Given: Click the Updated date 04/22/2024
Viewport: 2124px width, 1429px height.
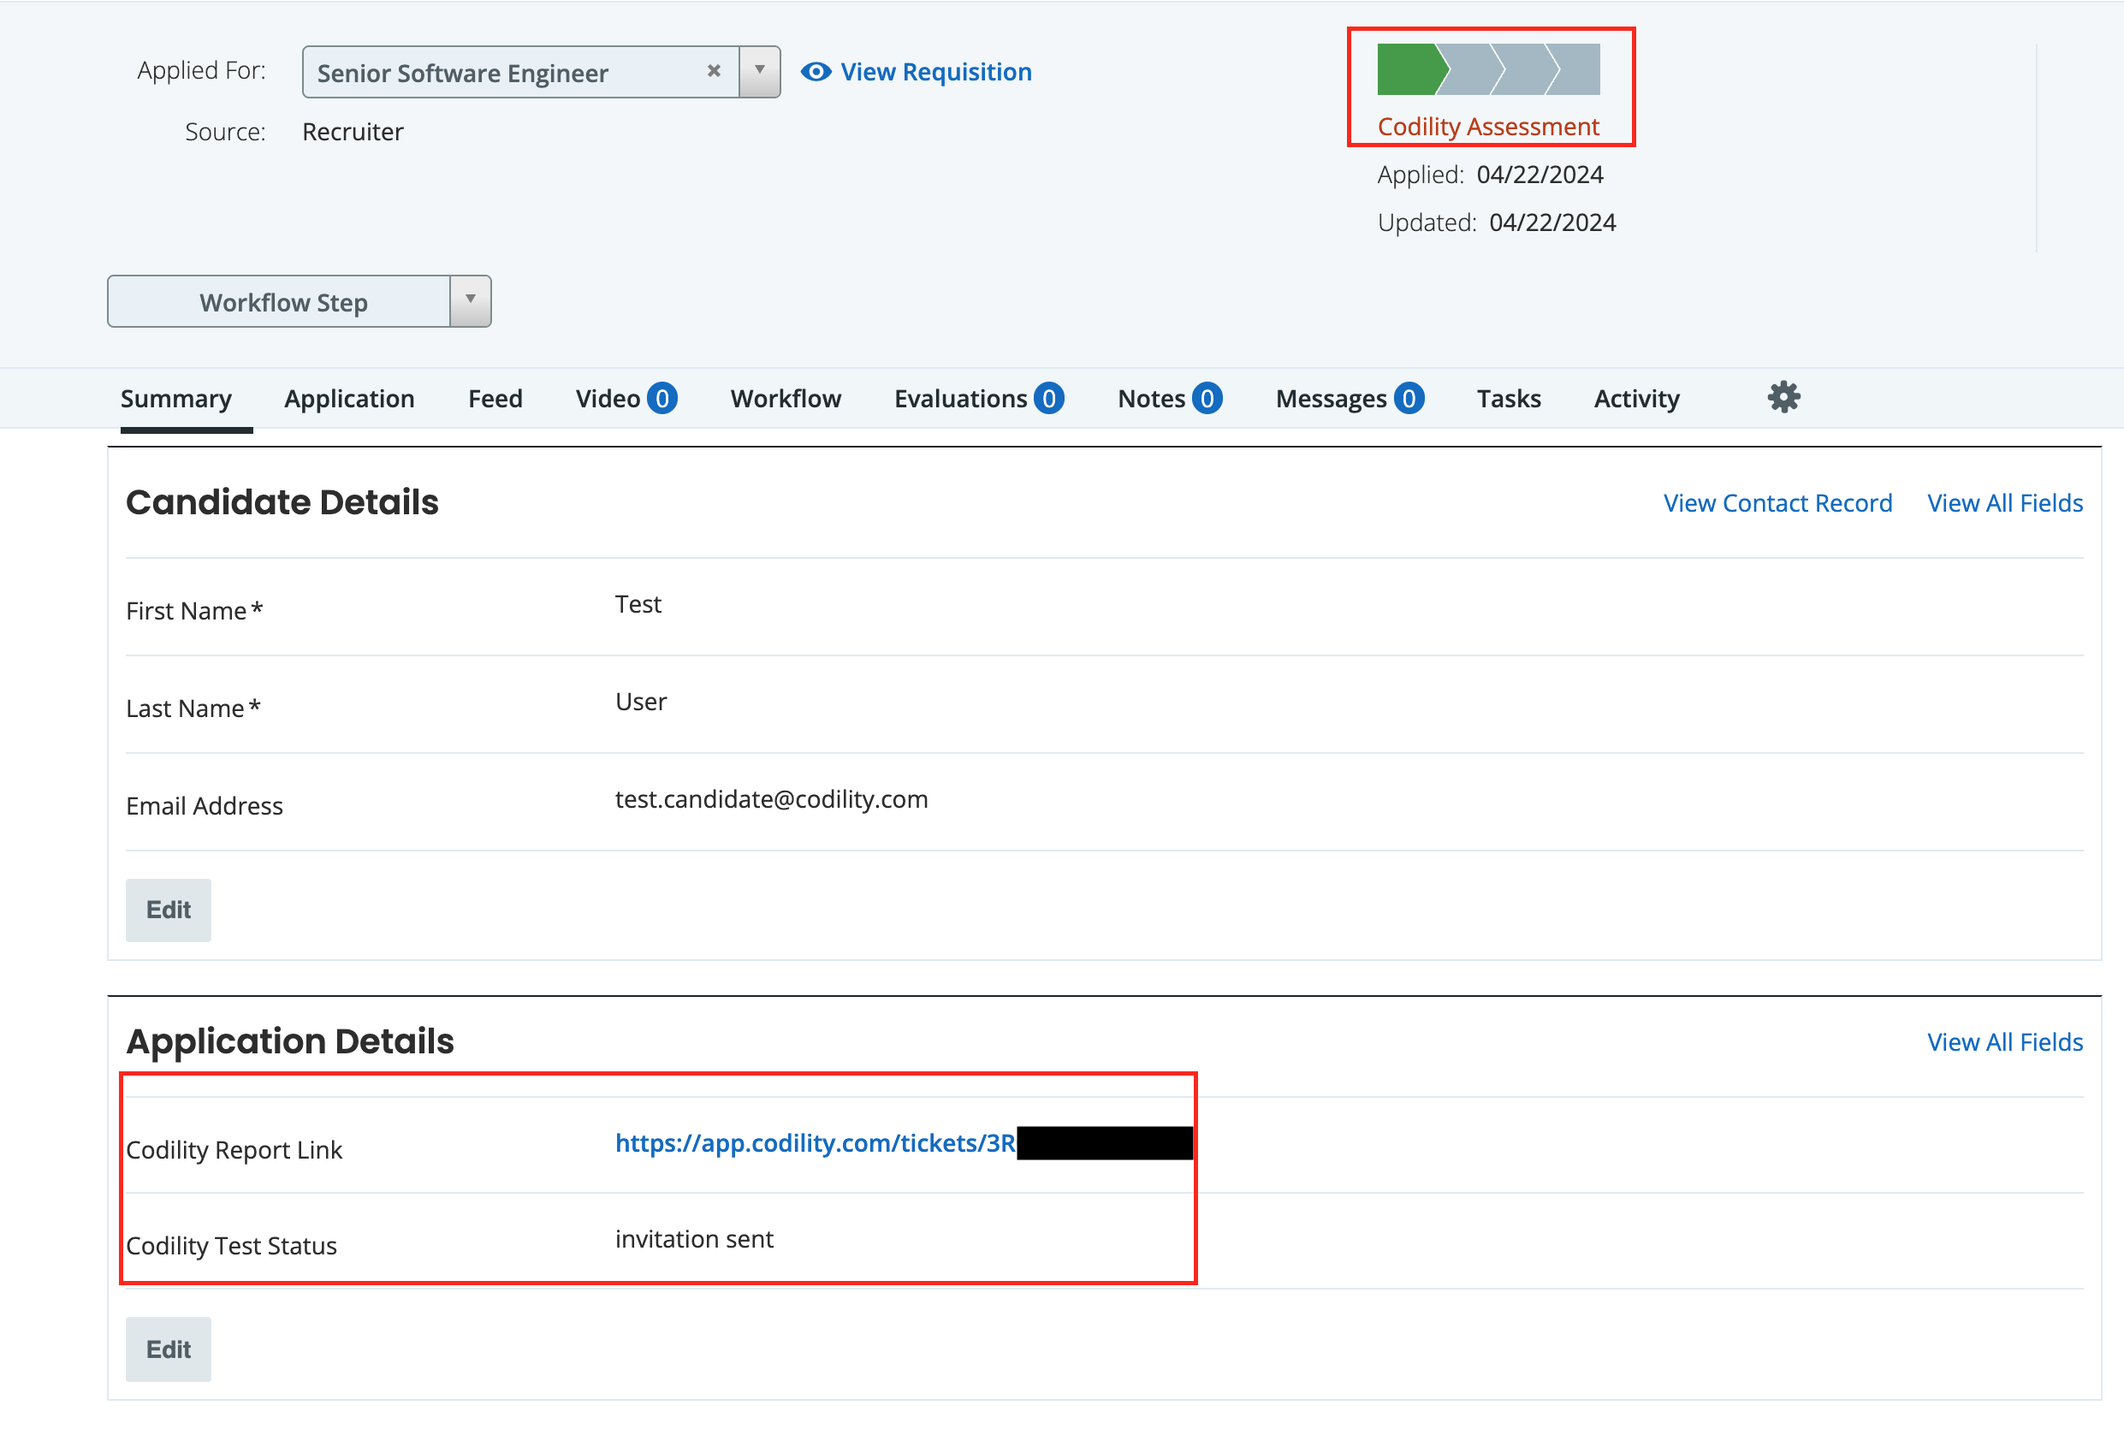Looking at the screenshot, I should point(1552,223).
